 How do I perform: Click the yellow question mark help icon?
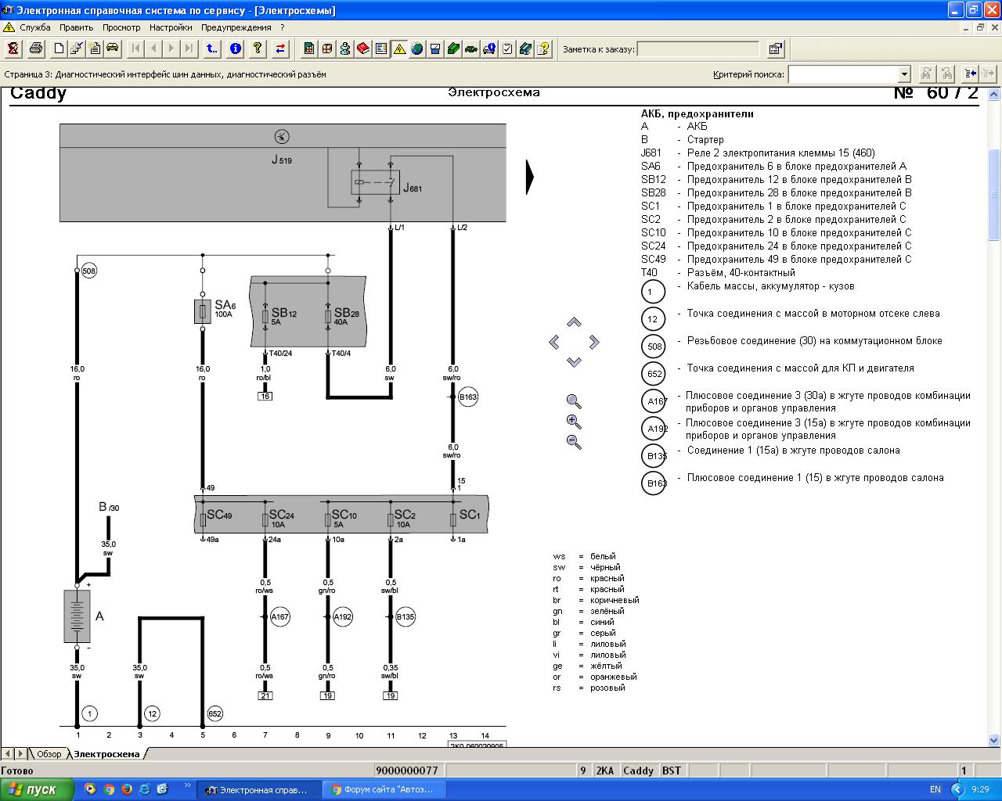[258, 48]
